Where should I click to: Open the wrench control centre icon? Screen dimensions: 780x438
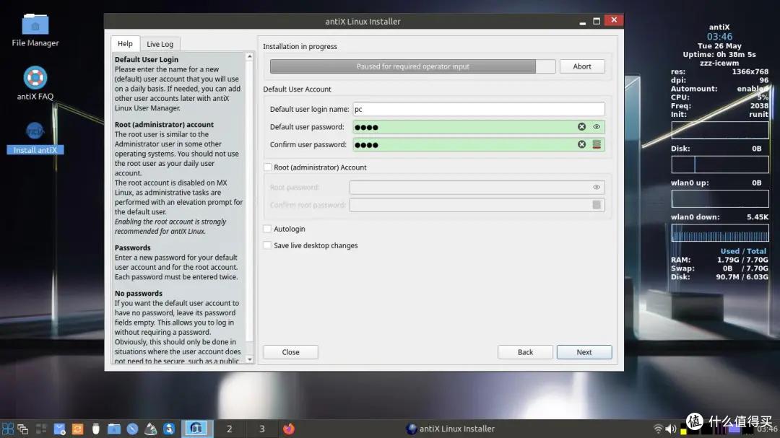(x=169, y=429)
